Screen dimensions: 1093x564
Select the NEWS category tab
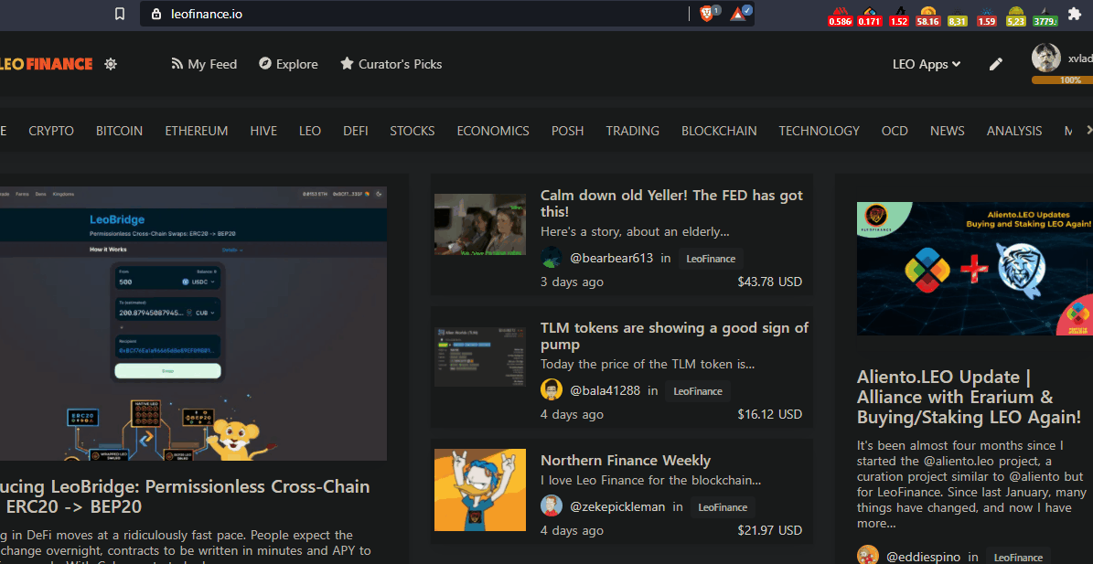coord(948,131)
